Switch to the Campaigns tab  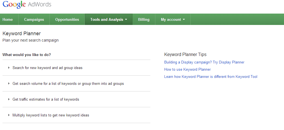(34, 19)
